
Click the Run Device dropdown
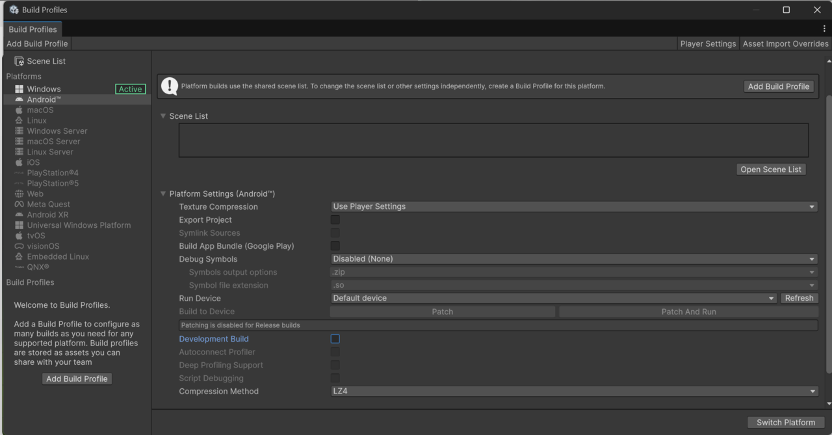click(x=552, y=298)
